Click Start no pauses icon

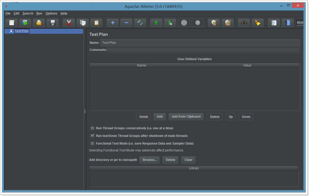click(170, 23)
